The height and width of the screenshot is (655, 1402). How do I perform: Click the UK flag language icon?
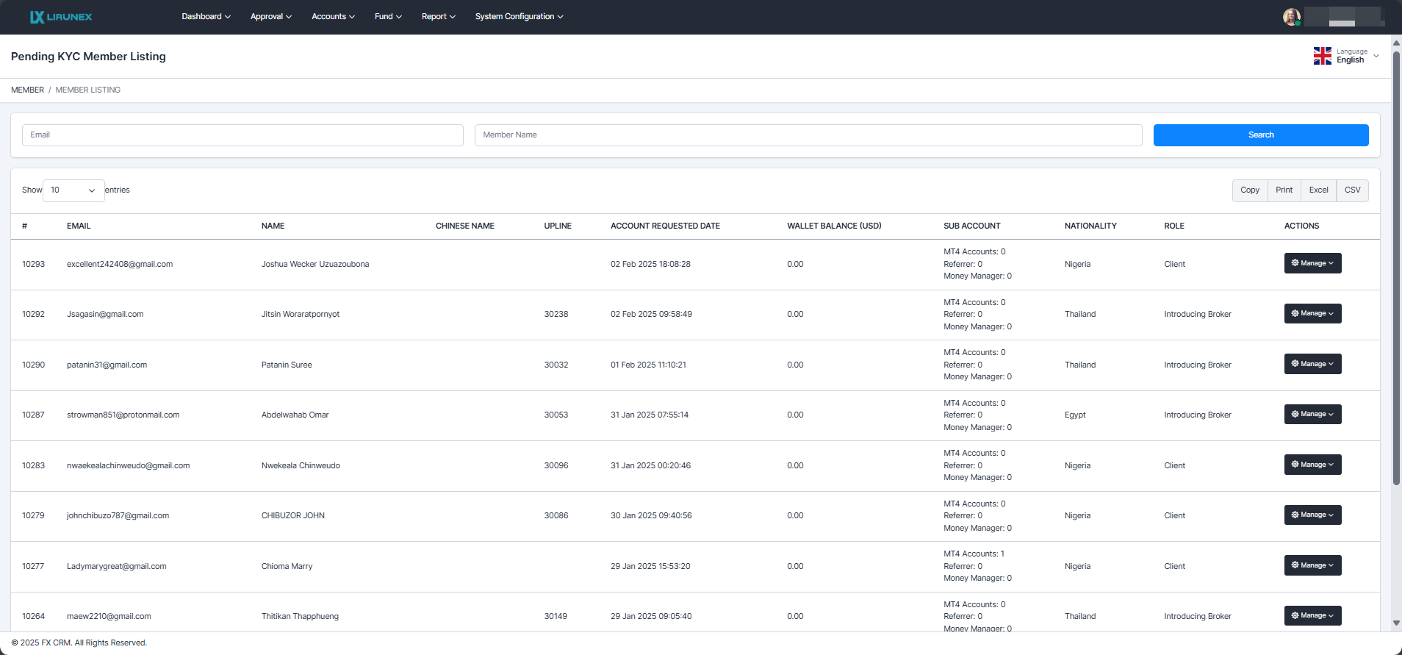[x=1322, y=56]
